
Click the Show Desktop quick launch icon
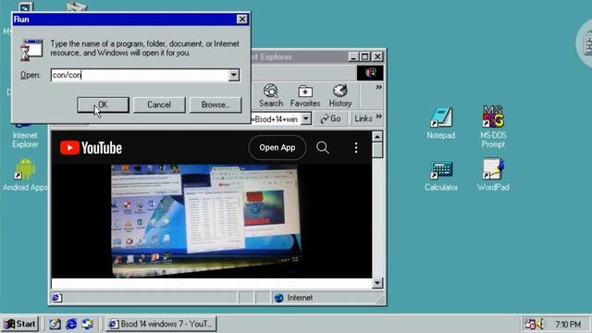point(55,324)
